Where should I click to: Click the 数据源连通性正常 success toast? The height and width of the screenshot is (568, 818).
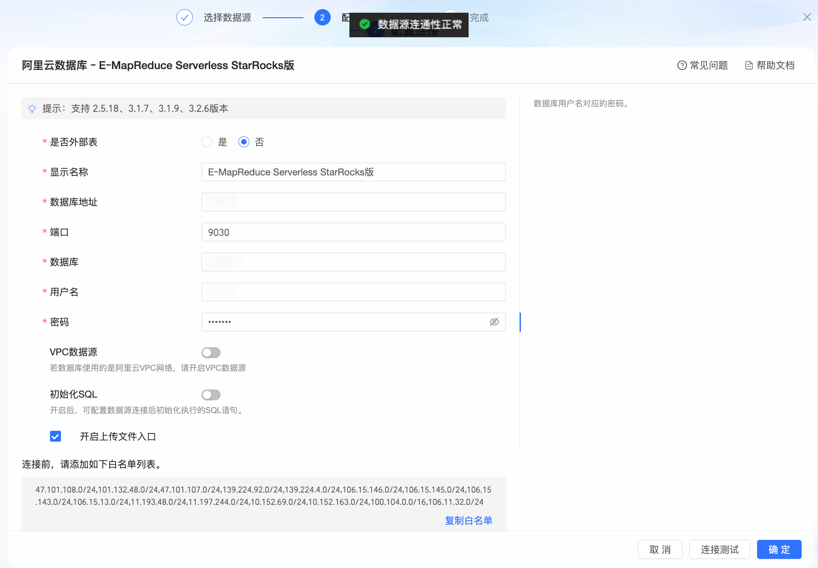tap(409, 25)
